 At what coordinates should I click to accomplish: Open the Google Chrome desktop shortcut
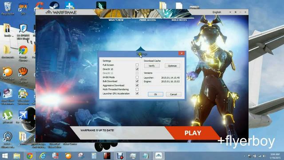coord(23,52)
